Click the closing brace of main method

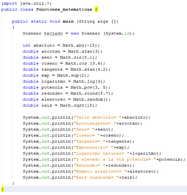tap(13, 183)
